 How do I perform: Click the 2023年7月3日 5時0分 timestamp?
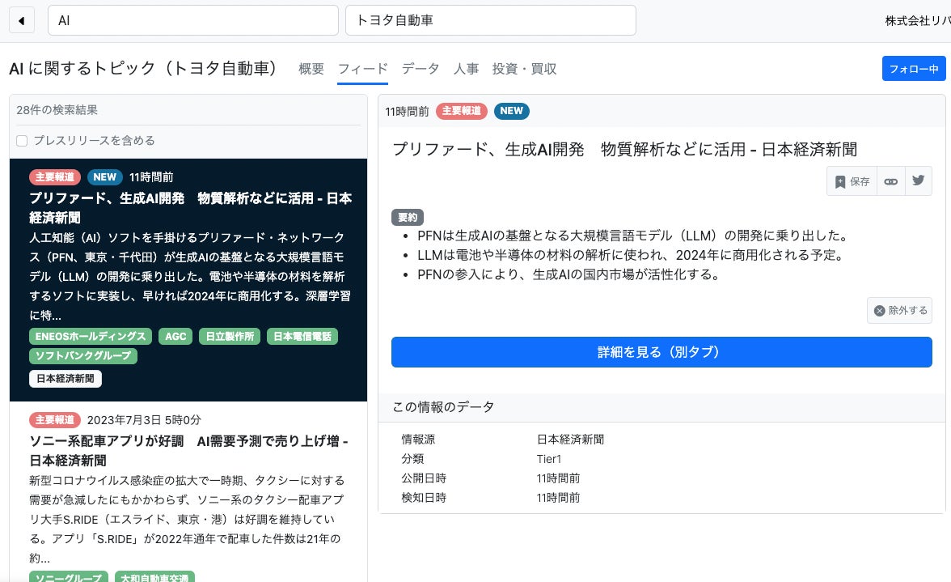(x=144, y=420)
